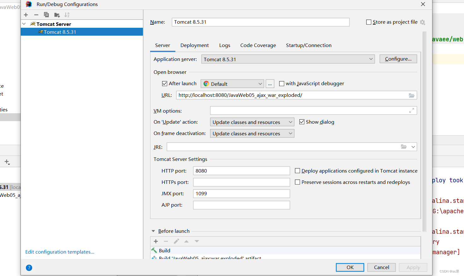Uncheck the After launch checkbox
464x276 pixels.
(165, 84)
